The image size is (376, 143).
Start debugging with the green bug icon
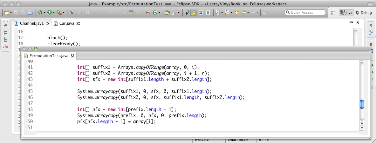click(x=40, y=12)
